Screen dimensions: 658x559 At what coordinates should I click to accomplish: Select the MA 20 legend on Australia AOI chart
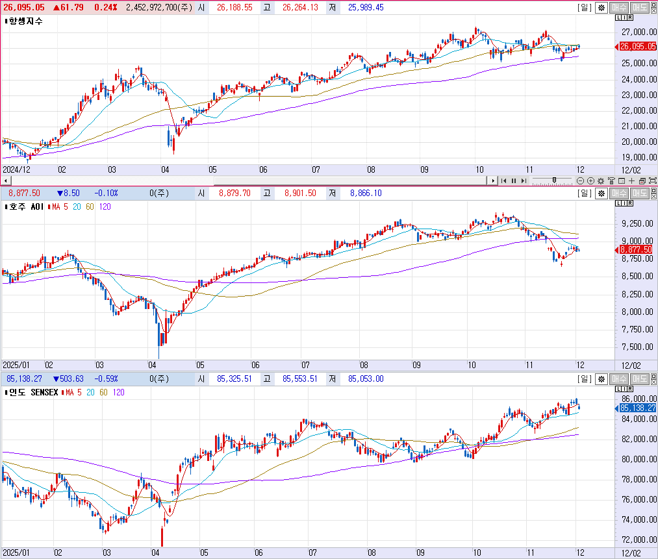[77, 206]
